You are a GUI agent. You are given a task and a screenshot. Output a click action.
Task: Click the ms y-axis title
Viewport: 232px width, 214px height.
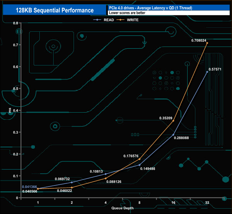point(10,110)
